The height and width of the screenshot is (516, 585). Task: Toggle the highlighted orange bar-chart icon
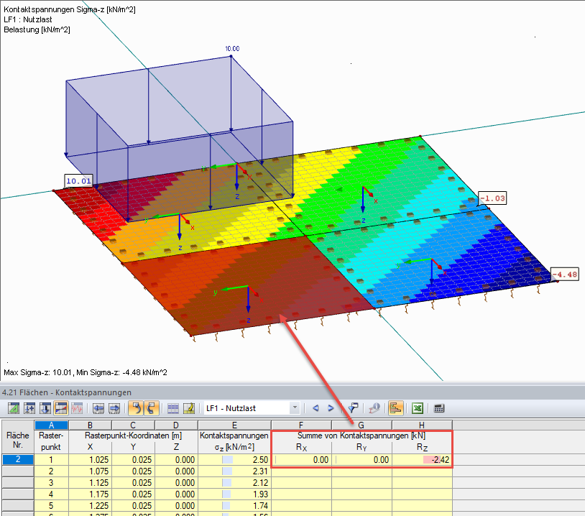point(395,408)
